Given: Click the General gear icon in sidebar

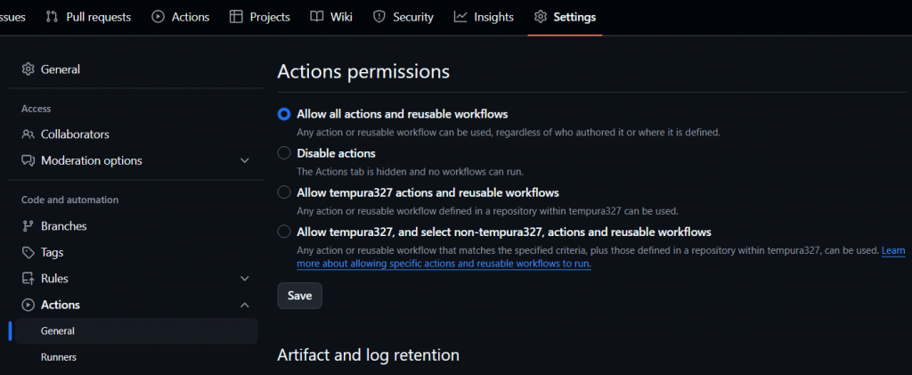Looking at the screenshot, I should point(28,69).
